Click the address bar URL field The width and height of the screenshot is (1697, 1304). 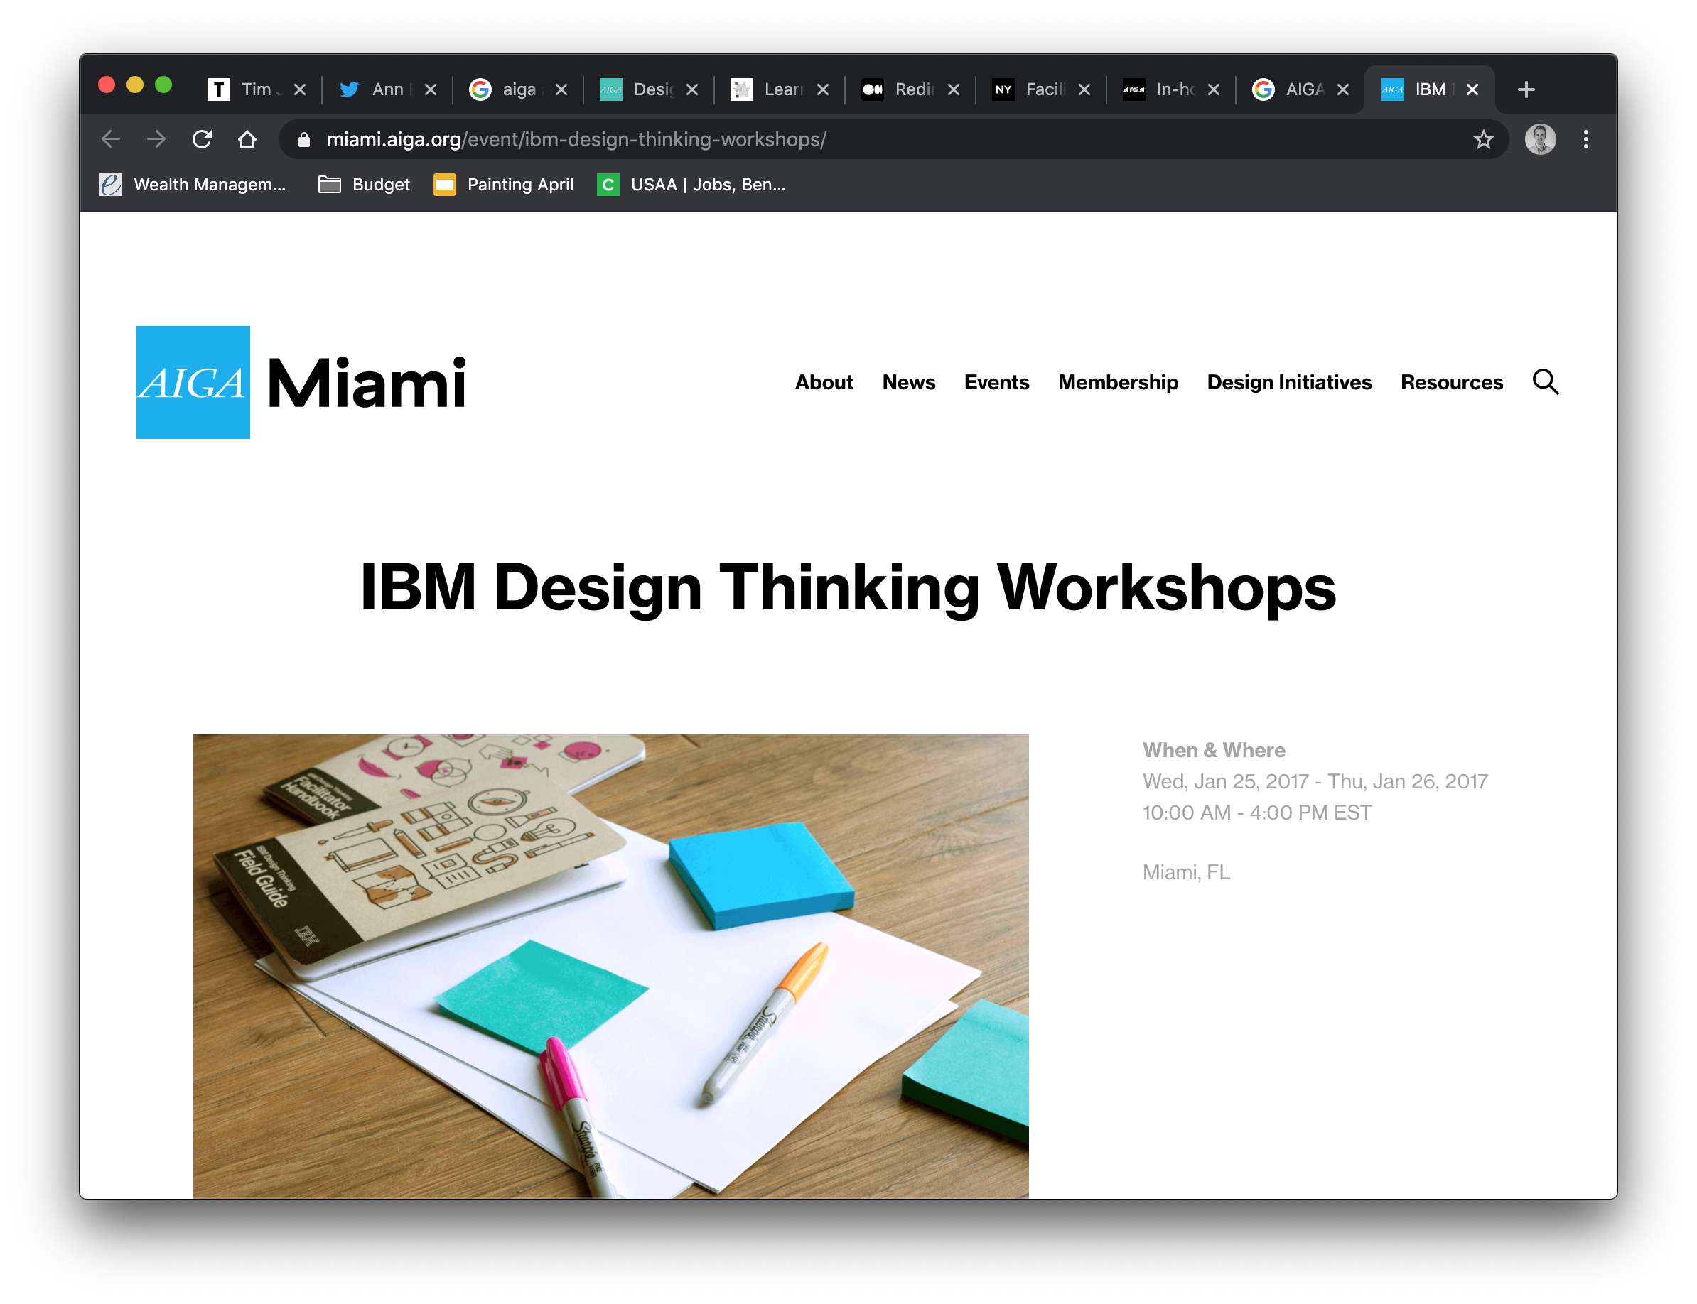893,139
